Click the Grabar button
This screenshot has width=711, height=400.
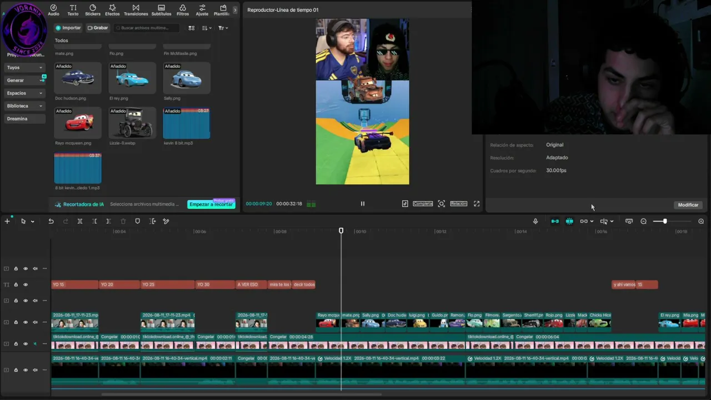(x=98, y=28)
